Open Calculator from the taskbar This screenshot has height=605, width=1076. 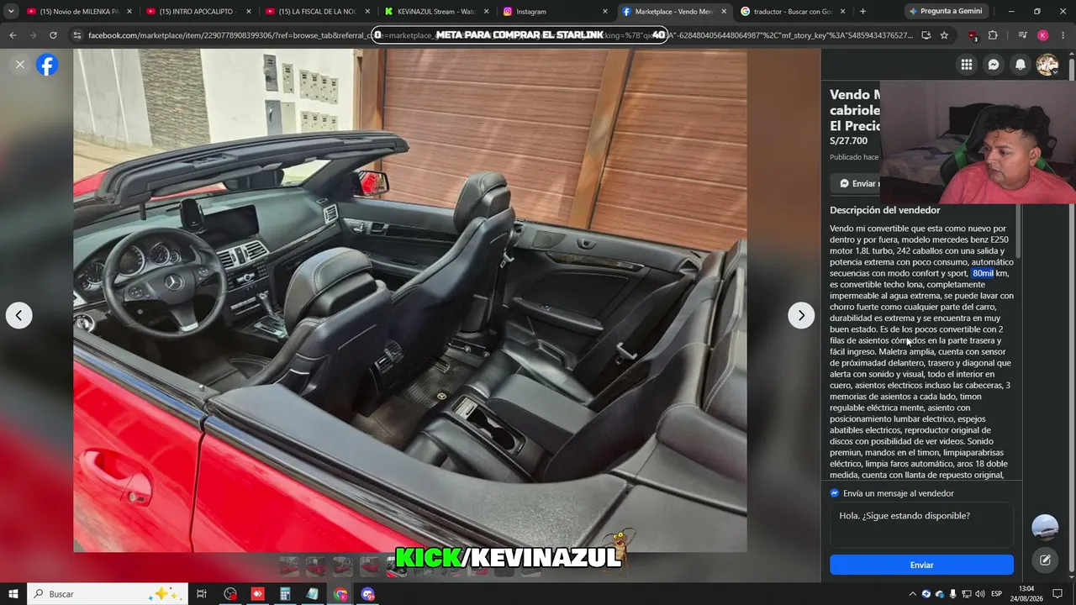(x=285, y=594)
